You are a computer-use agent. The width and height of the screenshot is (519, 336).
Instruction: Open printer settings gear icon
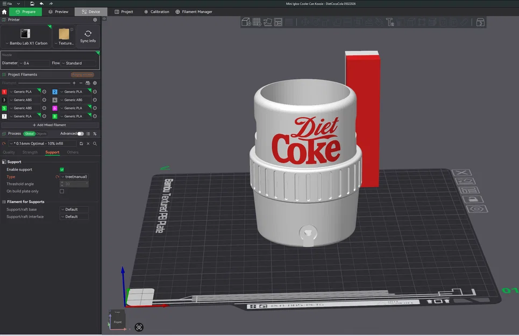click(x=95, y=20)
